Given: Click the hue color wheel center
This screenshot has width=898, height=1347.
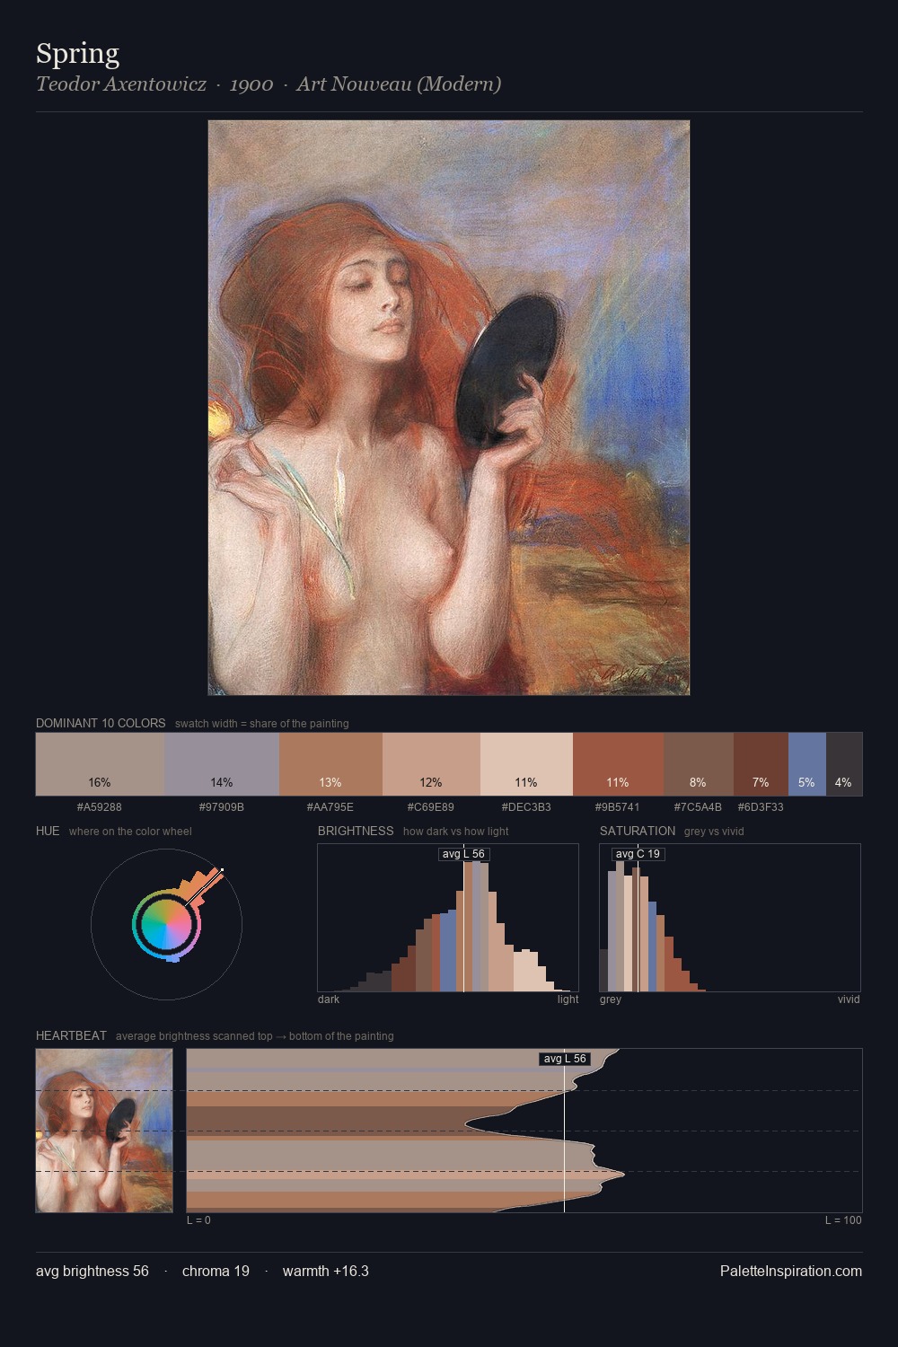Looking at the screenshot, I should pyautogui.click(x=166, y=924).
